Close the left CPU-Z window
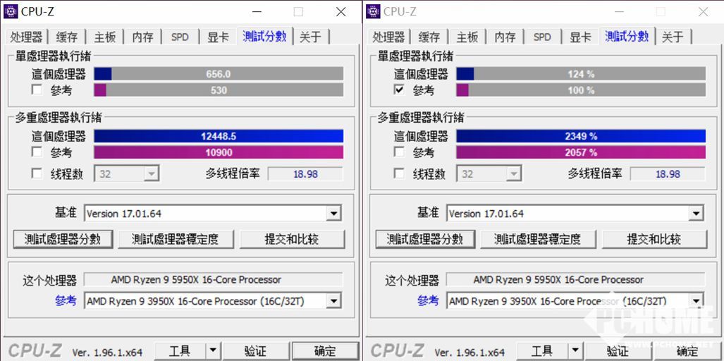This screenshot has width=724, height=361. pyautogui.click(x=340, y=11)
